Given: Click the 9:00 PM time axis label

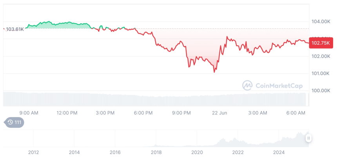Looking at the screenshot, I should coord(181,113).
